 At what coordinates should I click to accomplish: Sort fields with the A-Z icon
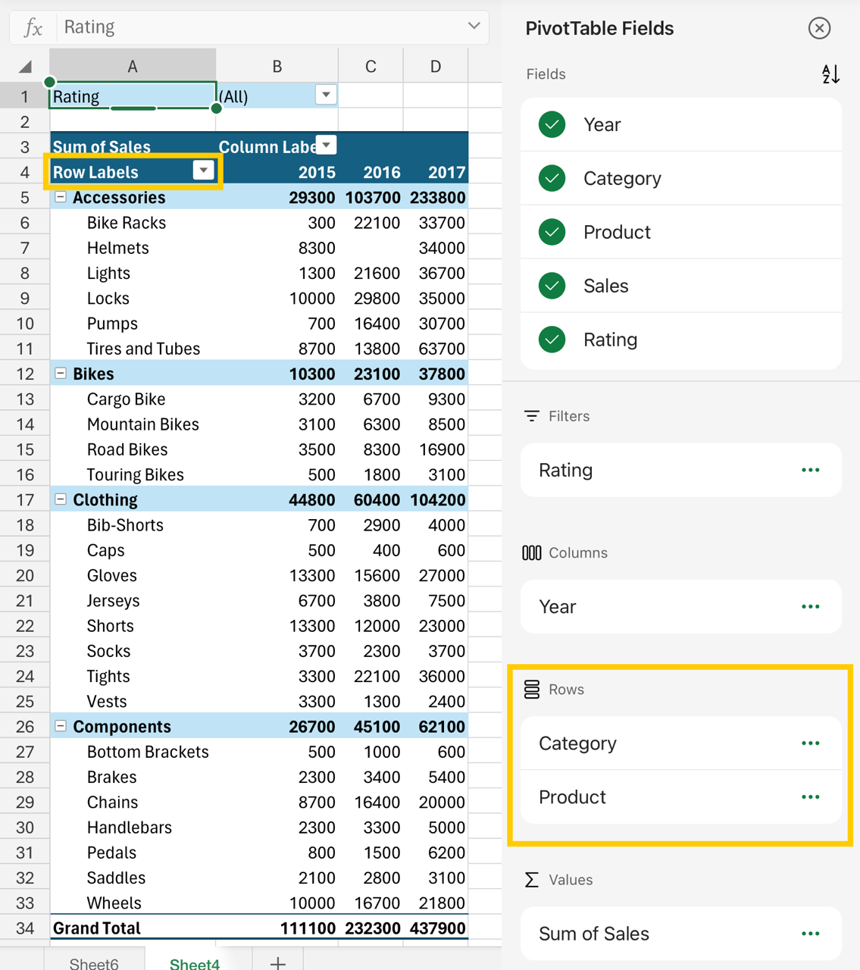coord(830,74)
